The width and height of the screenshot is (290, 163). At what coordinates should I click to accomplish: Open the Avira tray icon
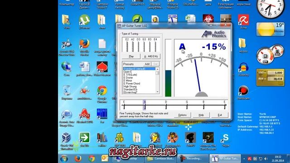tap(250, 159)
